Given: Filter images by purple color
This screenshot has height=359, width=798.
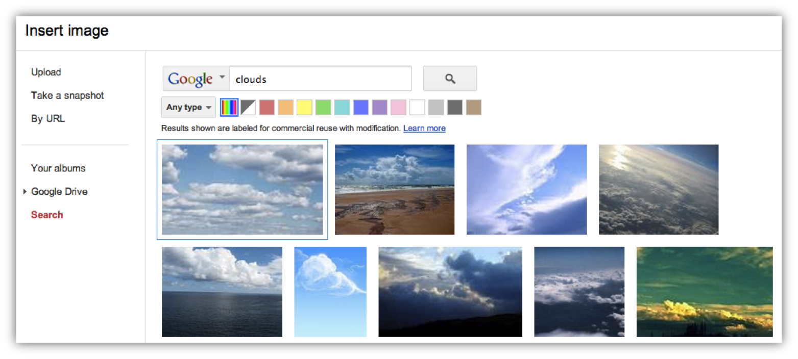Looking at the screenshot, I should [x=380, y=107].
